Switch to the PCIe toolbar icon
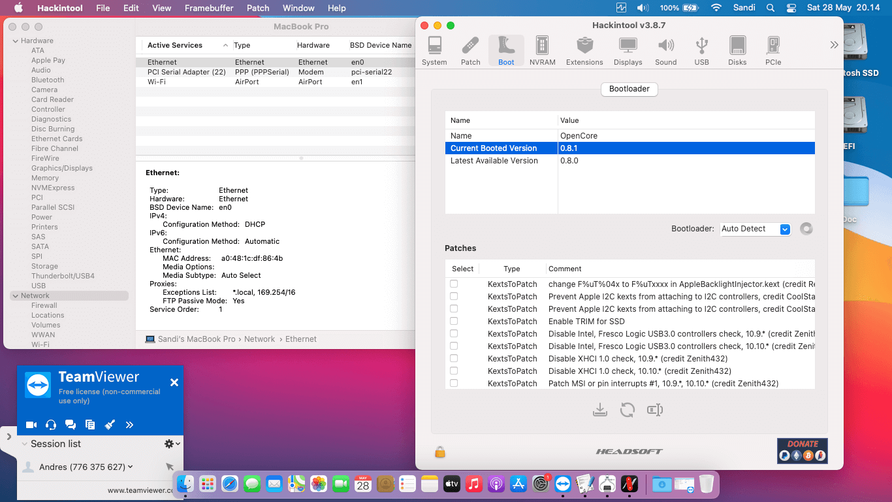This screenshot has height=502, width=892. coord(773,51)
